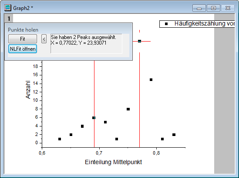Click the Fit button
Image resolution: width=239 pixels, height=178 pixels.
(x=23, y=39)
